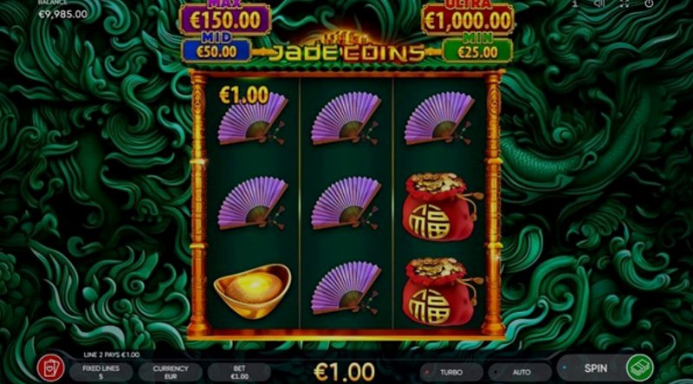
Task: Open the red gamble cards icon
Action: click(x=50, y=368)
